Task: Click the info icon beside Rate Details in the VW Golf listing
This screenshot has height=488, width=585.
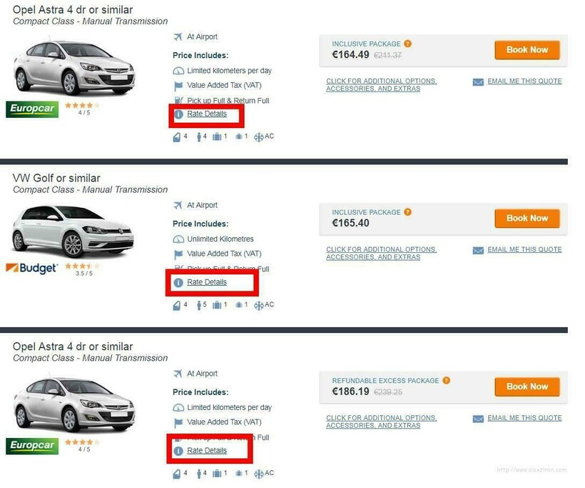Action: 178,283
